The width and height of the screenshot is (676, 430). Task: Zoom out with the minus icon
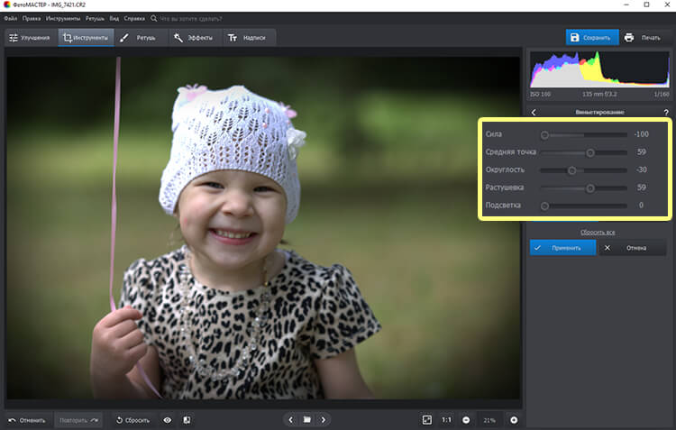pos(466,420)
